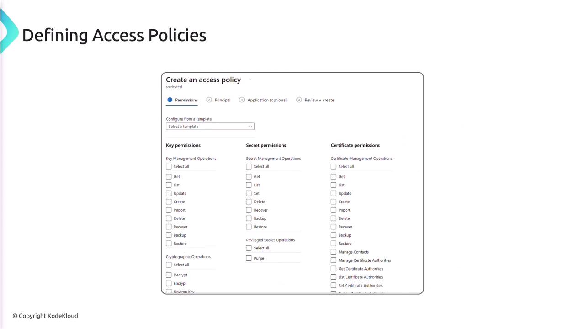Enable the Encrypt checkbox for keys
585x329 pixels.
169,283
